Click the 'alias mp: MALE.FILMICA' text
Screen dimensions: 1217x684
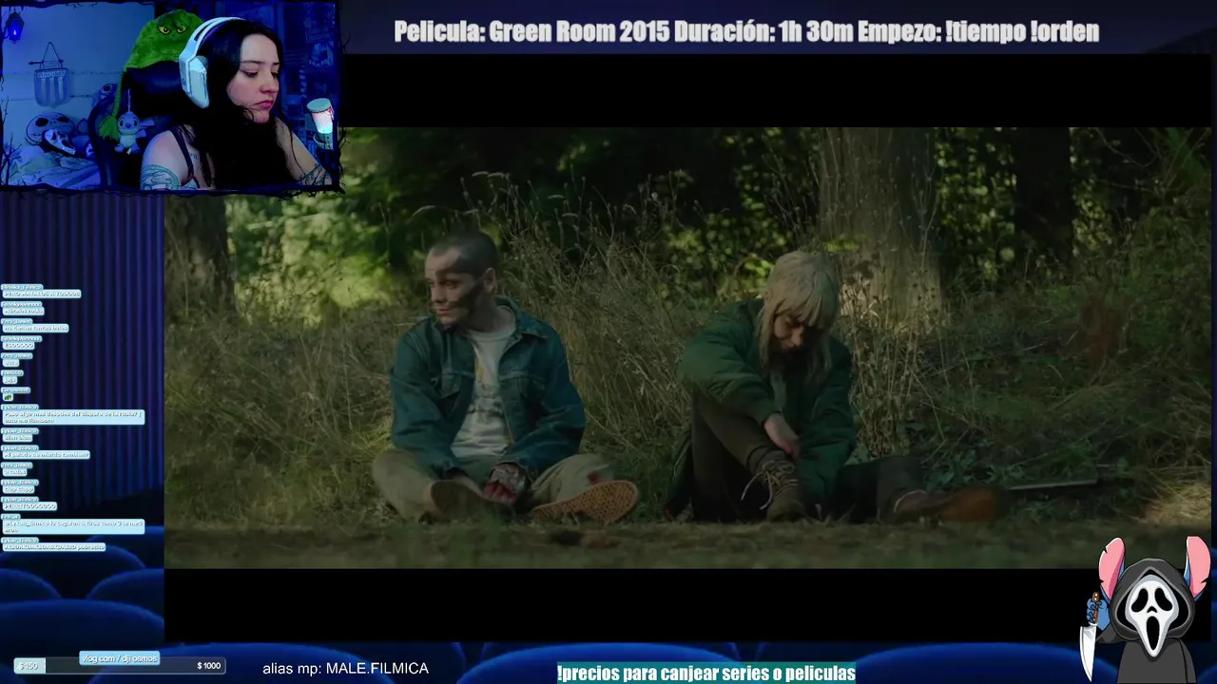point(345,669)
